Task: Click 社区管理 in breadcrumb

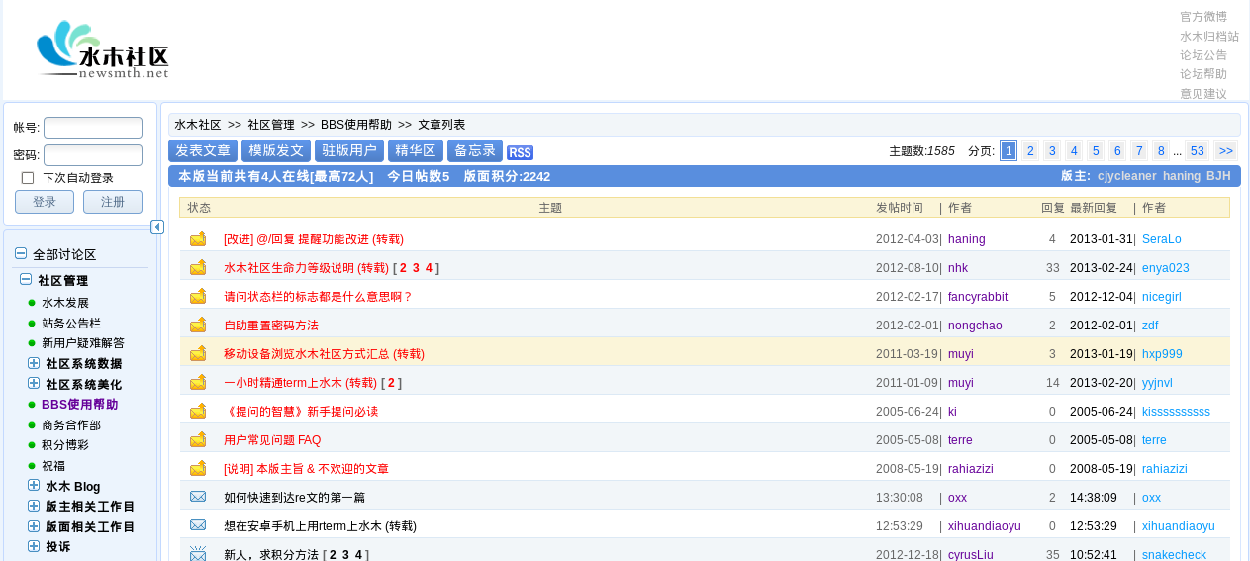Action: click(x=271, y=125)
